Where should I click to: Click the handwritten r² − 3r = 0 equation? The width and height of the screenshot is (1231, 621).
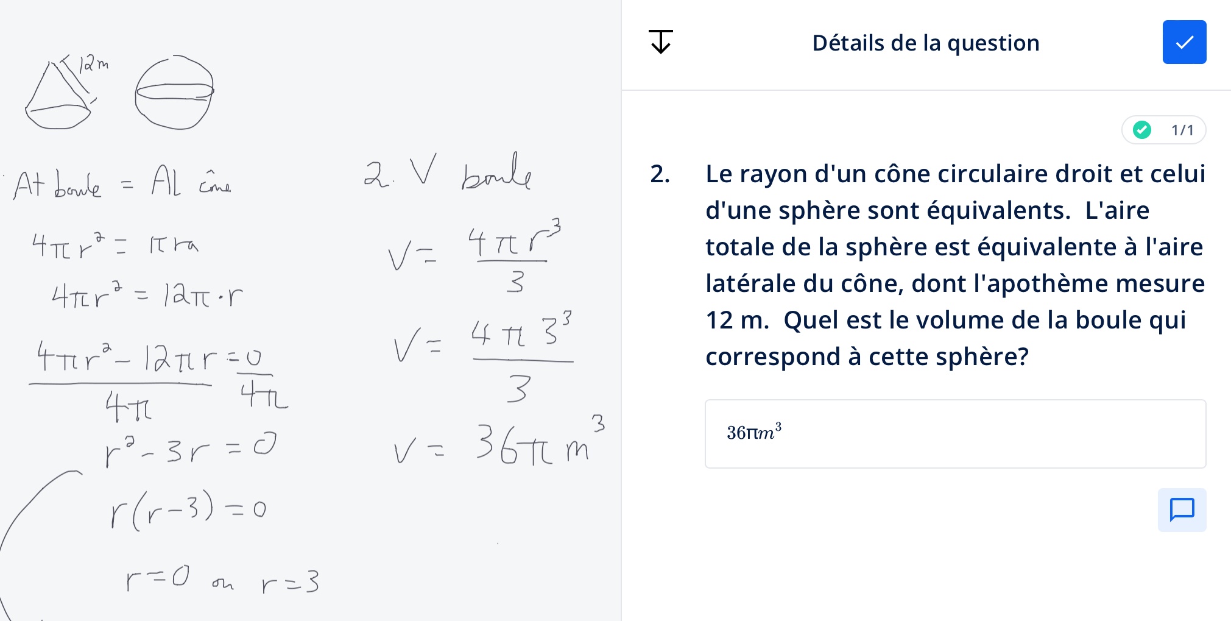pyautogui.click(x=190, y=448)
